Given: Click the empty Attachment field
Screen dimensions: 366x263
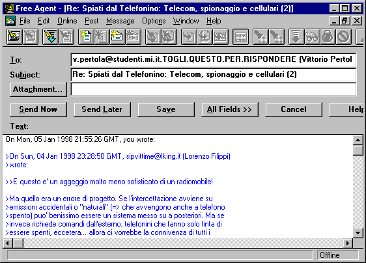Looking at the screenshot, I should [x=214, y=89].
